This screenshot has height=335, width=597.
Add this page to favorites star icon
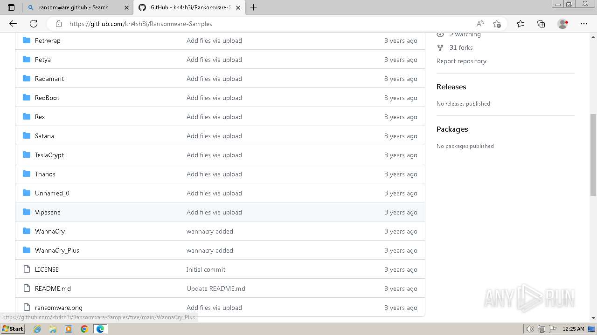click(x=497, y=24)
